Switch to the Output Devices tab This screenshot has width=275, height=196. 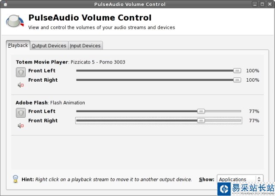(x=49, y=46)
